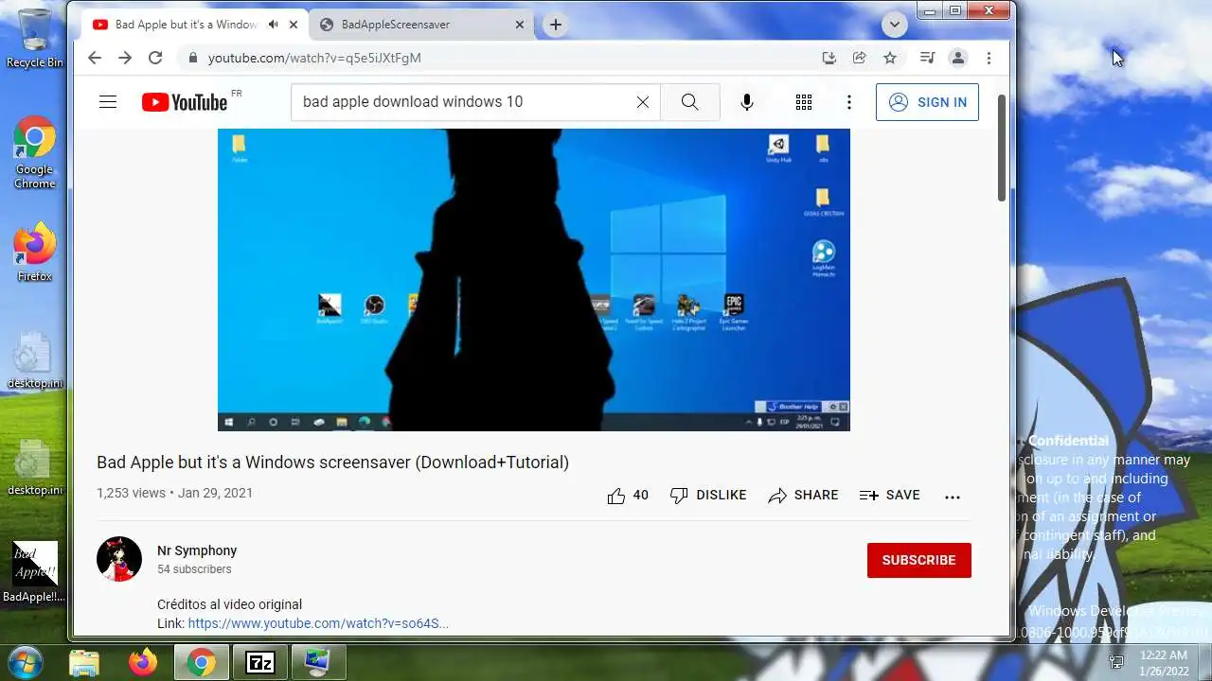Install app icon in address bar
The width and height of the screenshot is (1212, 681).
[x=829, y=58]
